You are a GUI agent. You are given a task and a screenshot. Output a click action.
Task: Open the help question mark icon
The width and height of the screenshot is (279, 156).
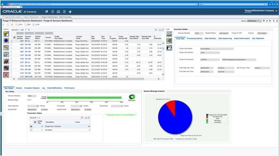[274, 21]
